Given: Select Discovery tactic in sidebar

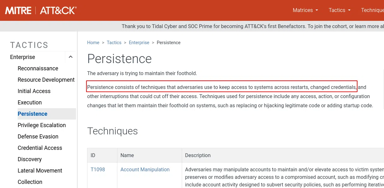Looking at the screenshot, I should pyautogui.click(x=30, y=159).
